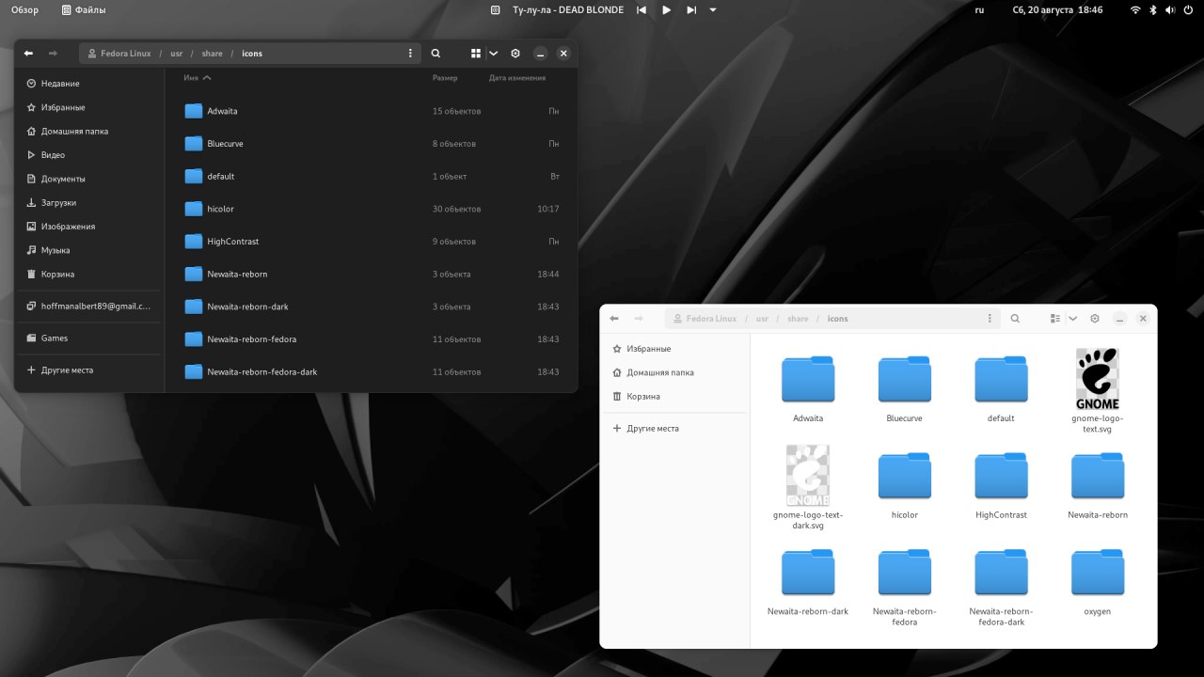
Task: Open search in the light Files window
Action: [1015, 319]
